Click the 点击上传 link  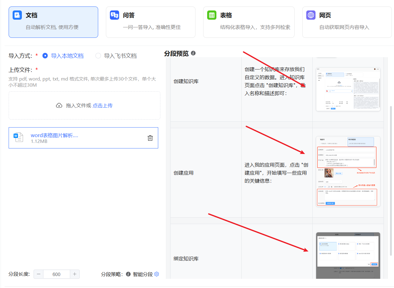(x=103, y=105)
